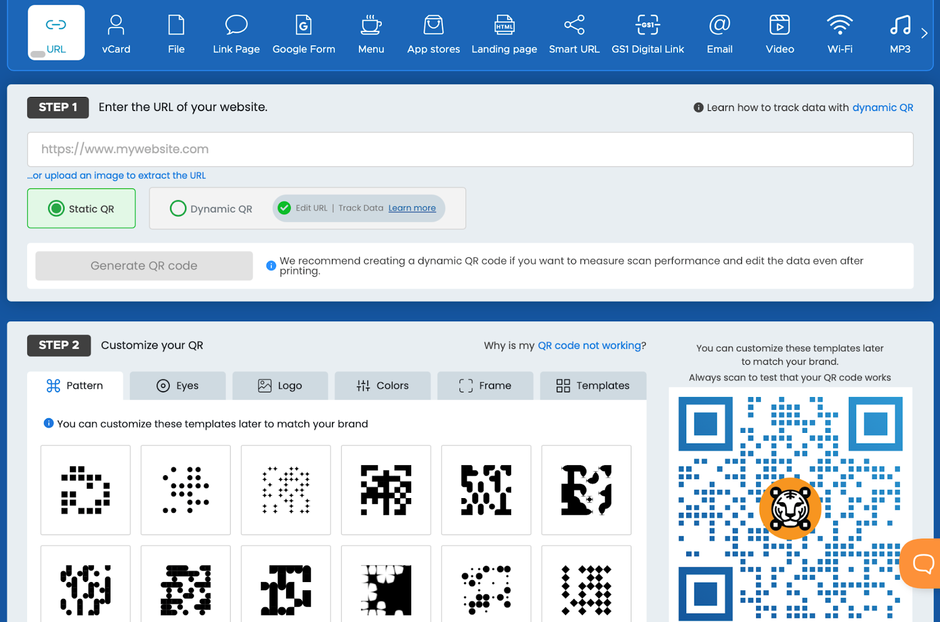
Task: Open the Link Page QR option
Action: tap(236, 34)
